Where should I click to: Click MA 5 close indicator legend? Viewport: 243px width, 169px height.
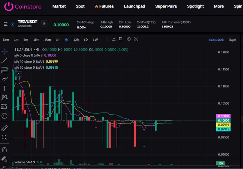click(28, 55)
